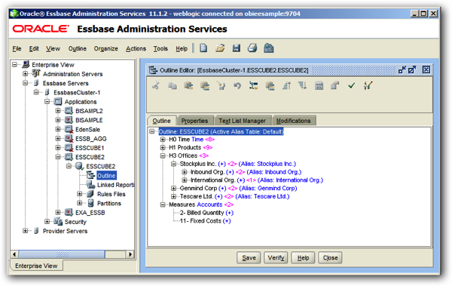
Task: Expand the BISAMPLE application node
Action: [x=58, y=120]
